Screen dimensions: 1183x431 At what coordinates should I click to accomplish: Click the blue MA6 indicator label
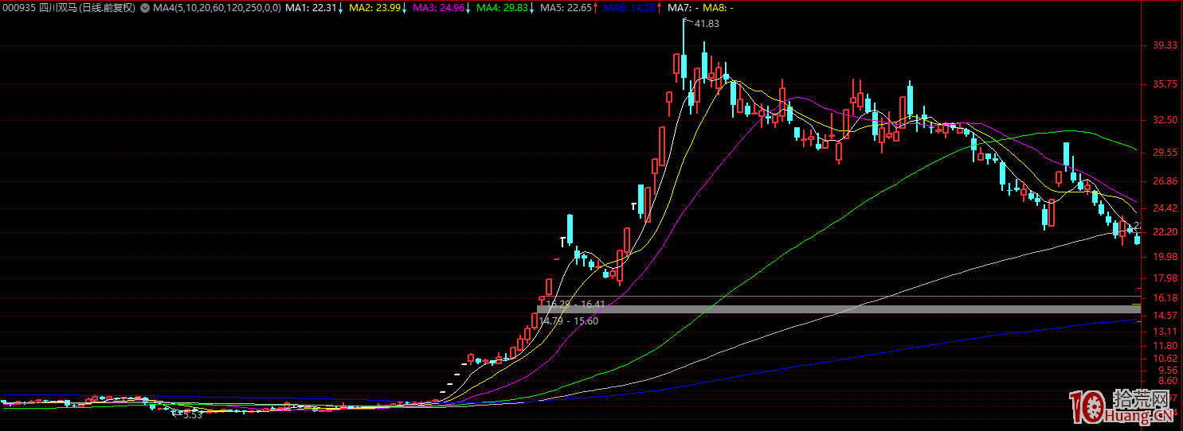click(629, 7)
